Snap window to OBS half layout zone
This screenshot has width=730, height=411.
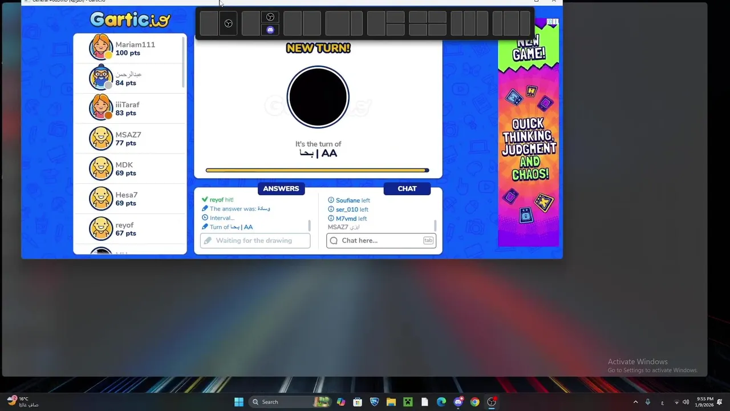228,23
